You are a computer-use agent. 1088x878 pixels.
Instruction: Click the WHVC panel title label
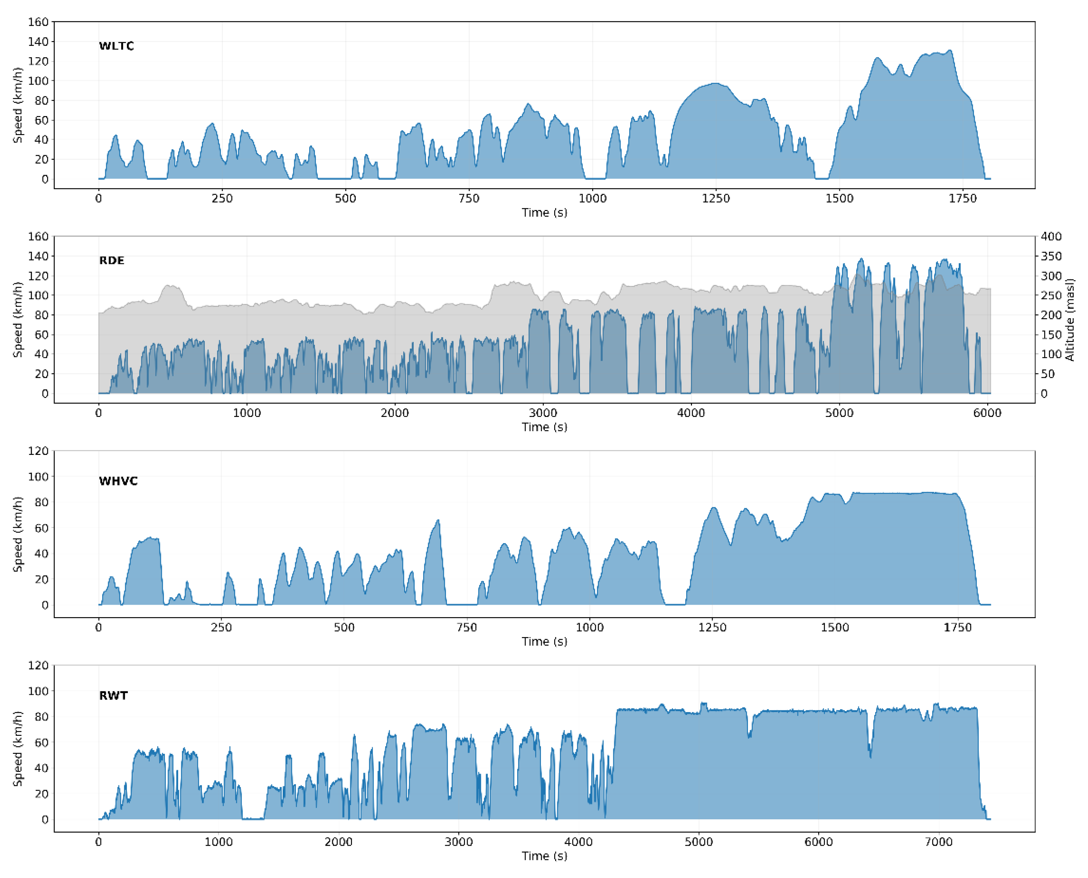click(118, 481)
